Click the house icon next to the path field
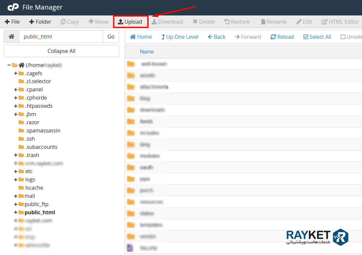This screenshot has width=362, height=255. 11,36
